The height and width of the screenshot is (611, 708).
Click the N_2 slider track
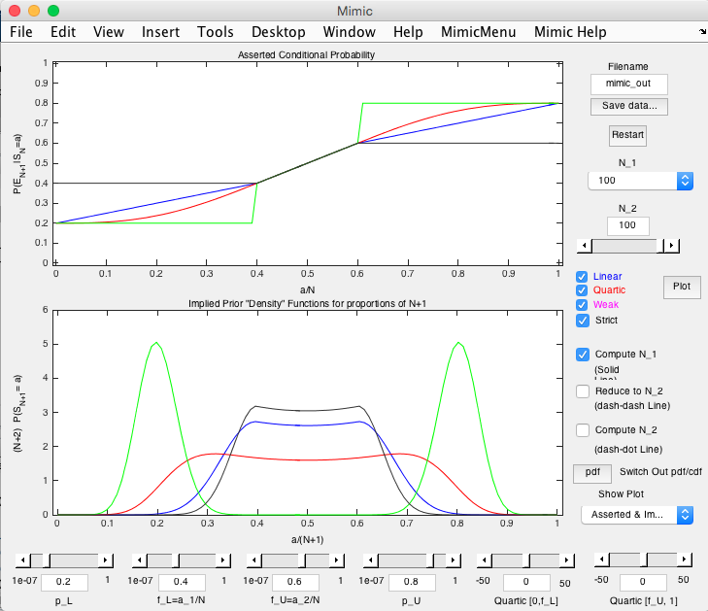[627, 246]
